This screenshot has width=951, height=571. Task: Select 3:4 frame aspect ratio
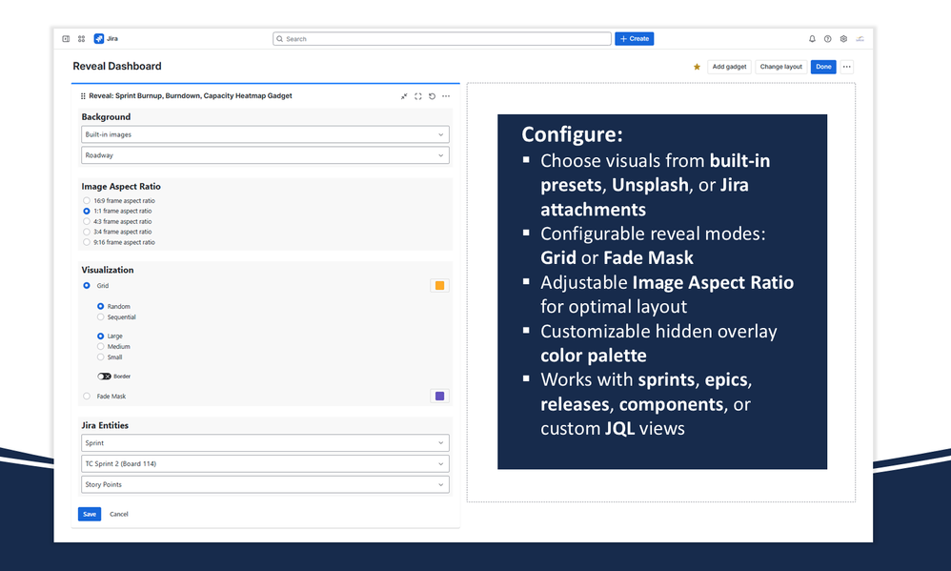[87, 232]
